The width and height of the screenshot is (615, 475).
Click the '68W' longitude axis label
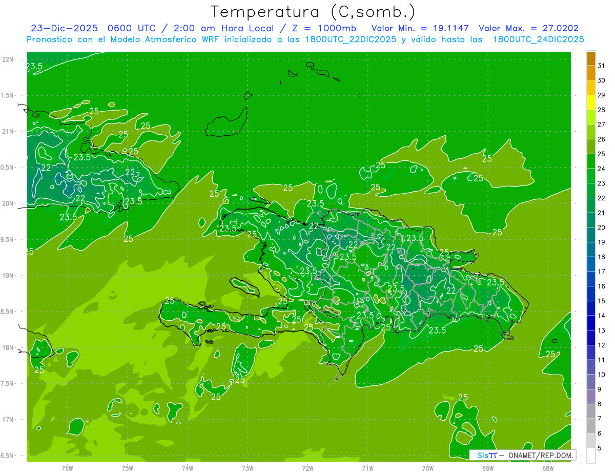point(548,467)
